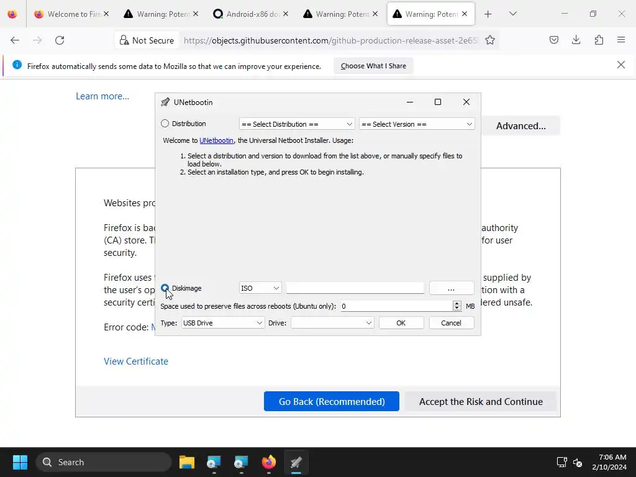Screen dimensions: 636x477
Task: Minimize the UNetbootin window
Action: pyautogui.click(x=410, y=102)
